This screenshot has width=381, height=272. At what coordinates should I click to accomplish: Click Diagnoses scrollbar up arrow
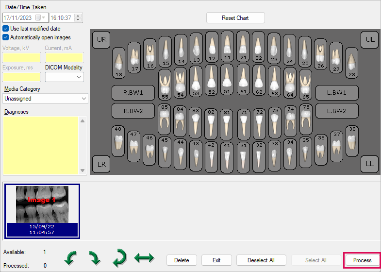pos(83,121)
